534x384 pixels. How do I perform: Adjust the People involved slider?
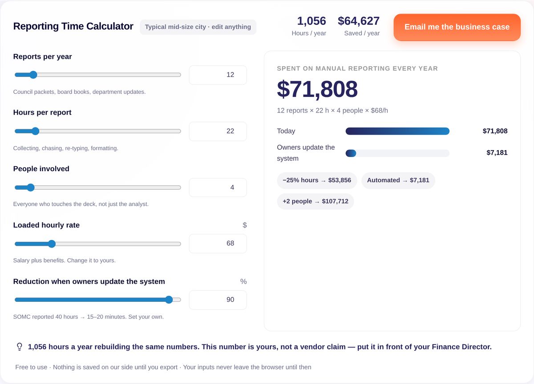click(x=97, y=188)
